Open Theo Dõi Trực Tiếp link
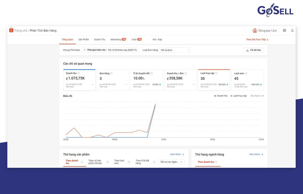Screen dimensions: 303x194 click(x=257, y=40)
